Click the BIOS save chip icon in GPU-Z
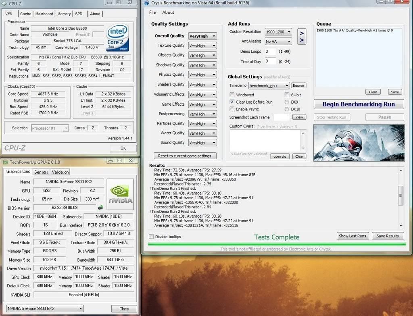Viewport: 413px width, 316px height. (x=100, y=208)
